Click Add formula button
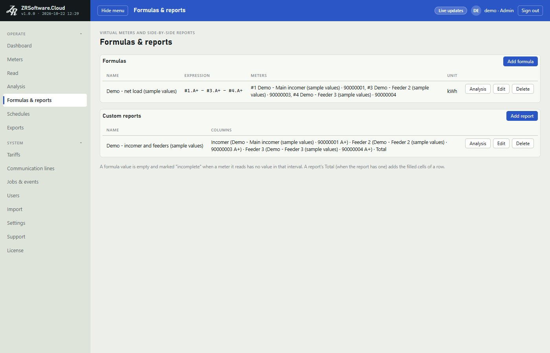The width and height of the screenshot is (550, 353). point(520,62)
